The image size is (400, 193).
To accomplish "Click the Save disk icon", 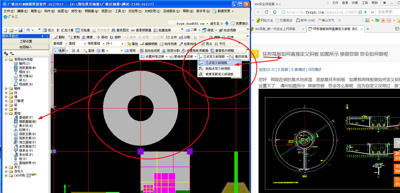I will click(x=20, y=30).
